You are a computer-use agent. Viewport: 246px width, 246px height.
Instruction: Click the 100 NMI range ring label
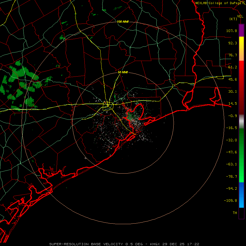(123, 22)
